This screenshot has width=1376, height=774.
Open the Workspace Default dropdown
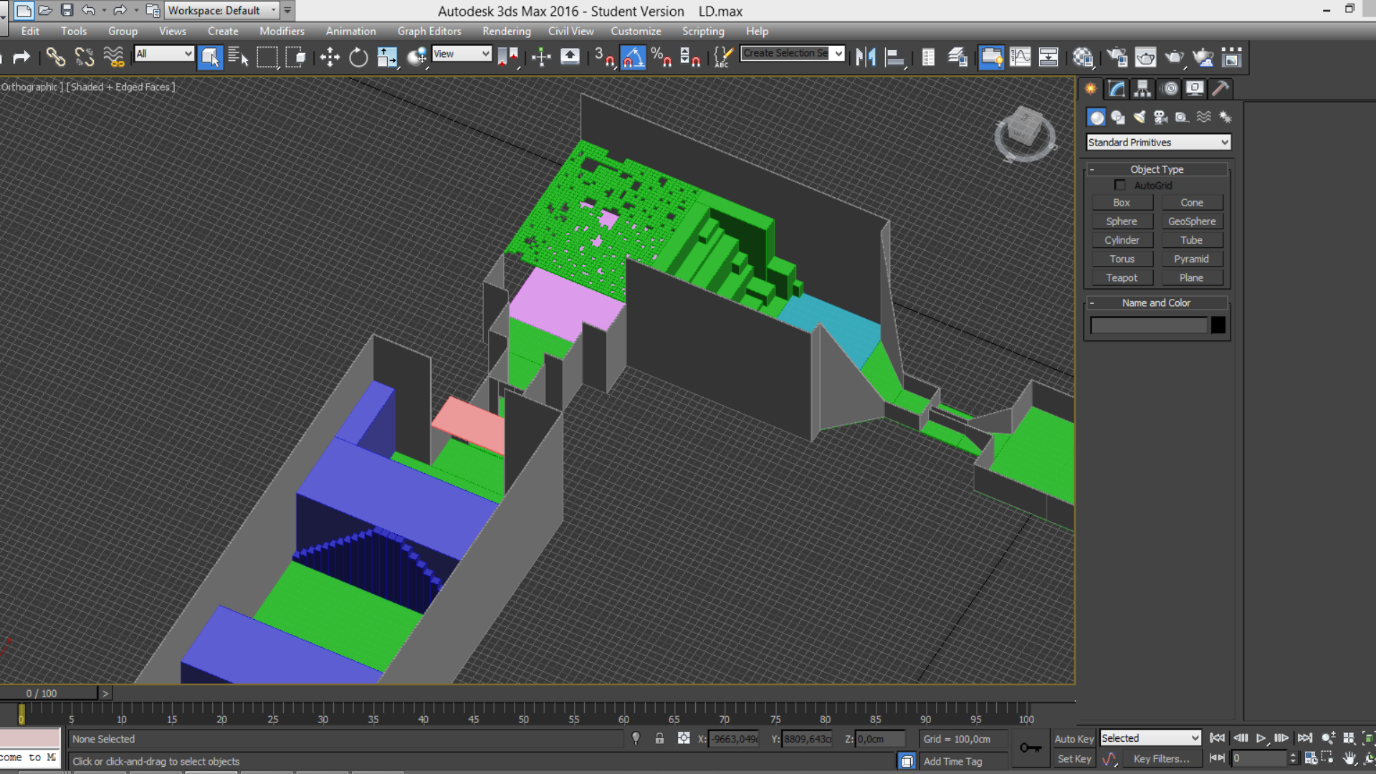coord(221,10)
